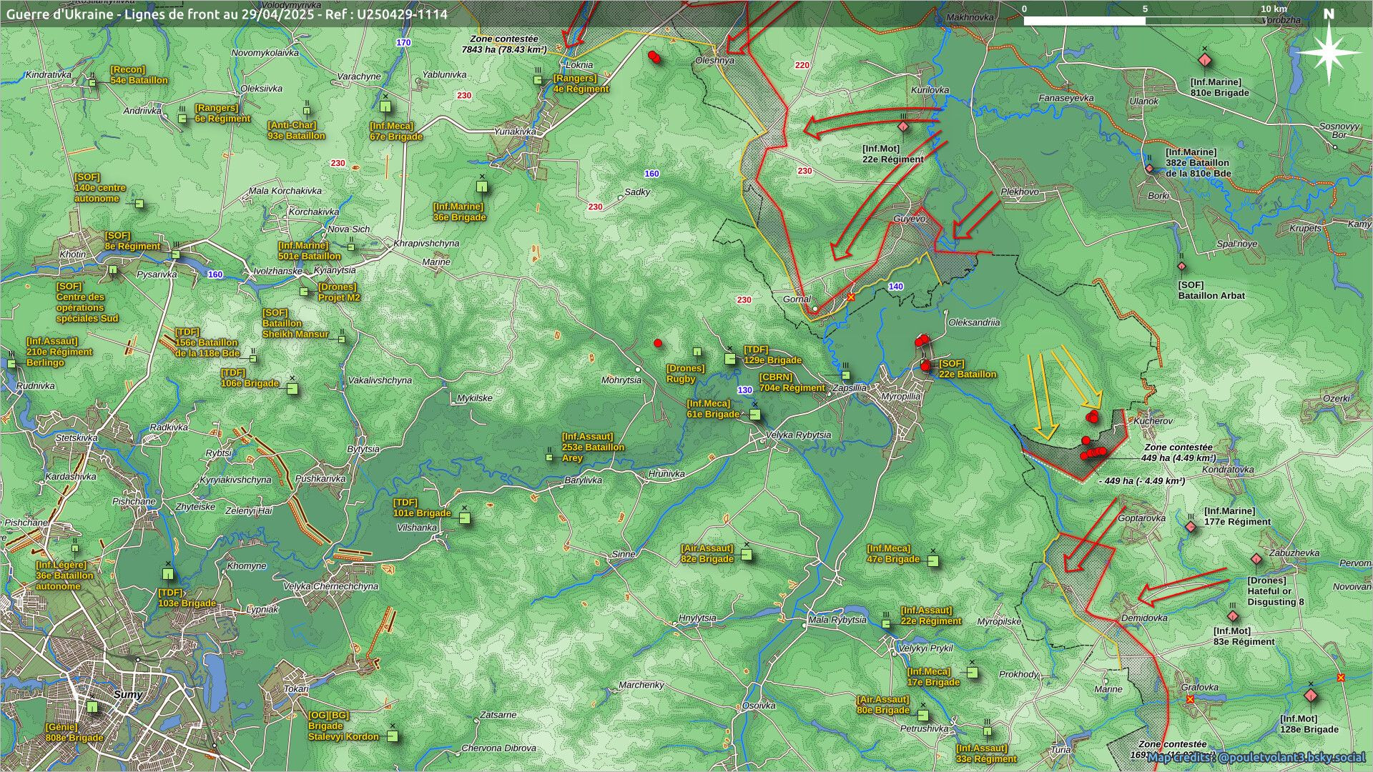This screenshot has width=1373, height=772.
Task: Click the 103e Brigade TDF unit symbol
Action: [x=168, y=573]
